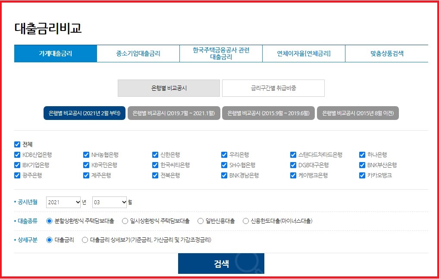Viewport: 439px width, 279px height.
Task: Switch to 금리구간별 취급비중 sub-tab
Action: click(x=273, y=88)
